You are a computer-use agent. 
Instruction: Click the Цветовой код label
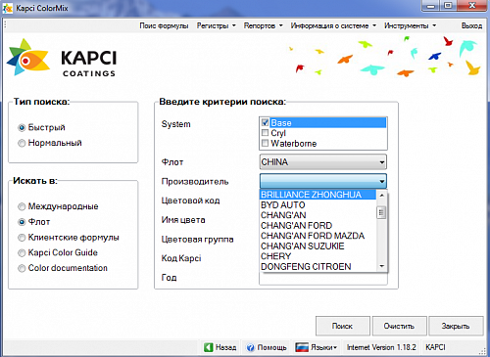(x=190, y=201)
